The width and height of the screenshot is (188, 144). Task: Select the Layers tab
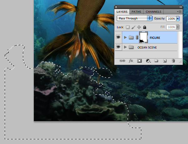pyautogui.click(x=122, y=12)
